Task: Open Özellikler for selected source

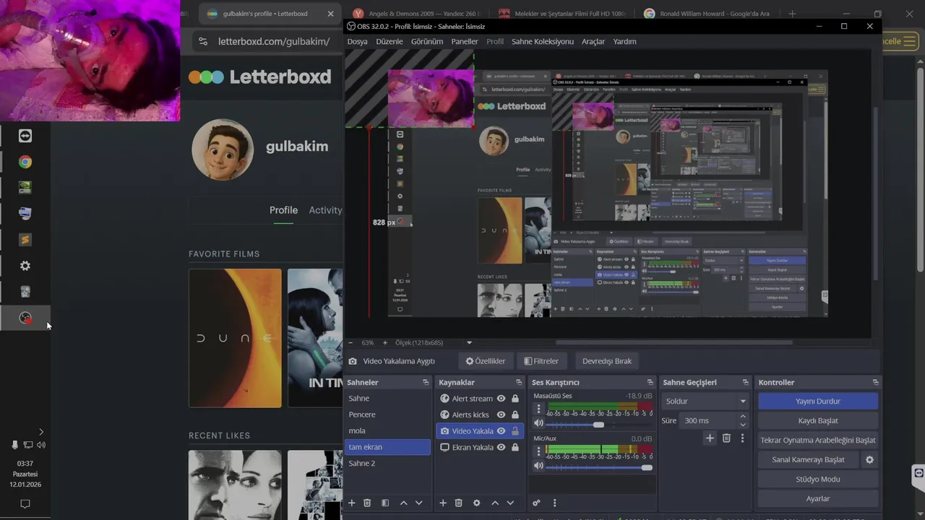Action: tap(485, 361)
